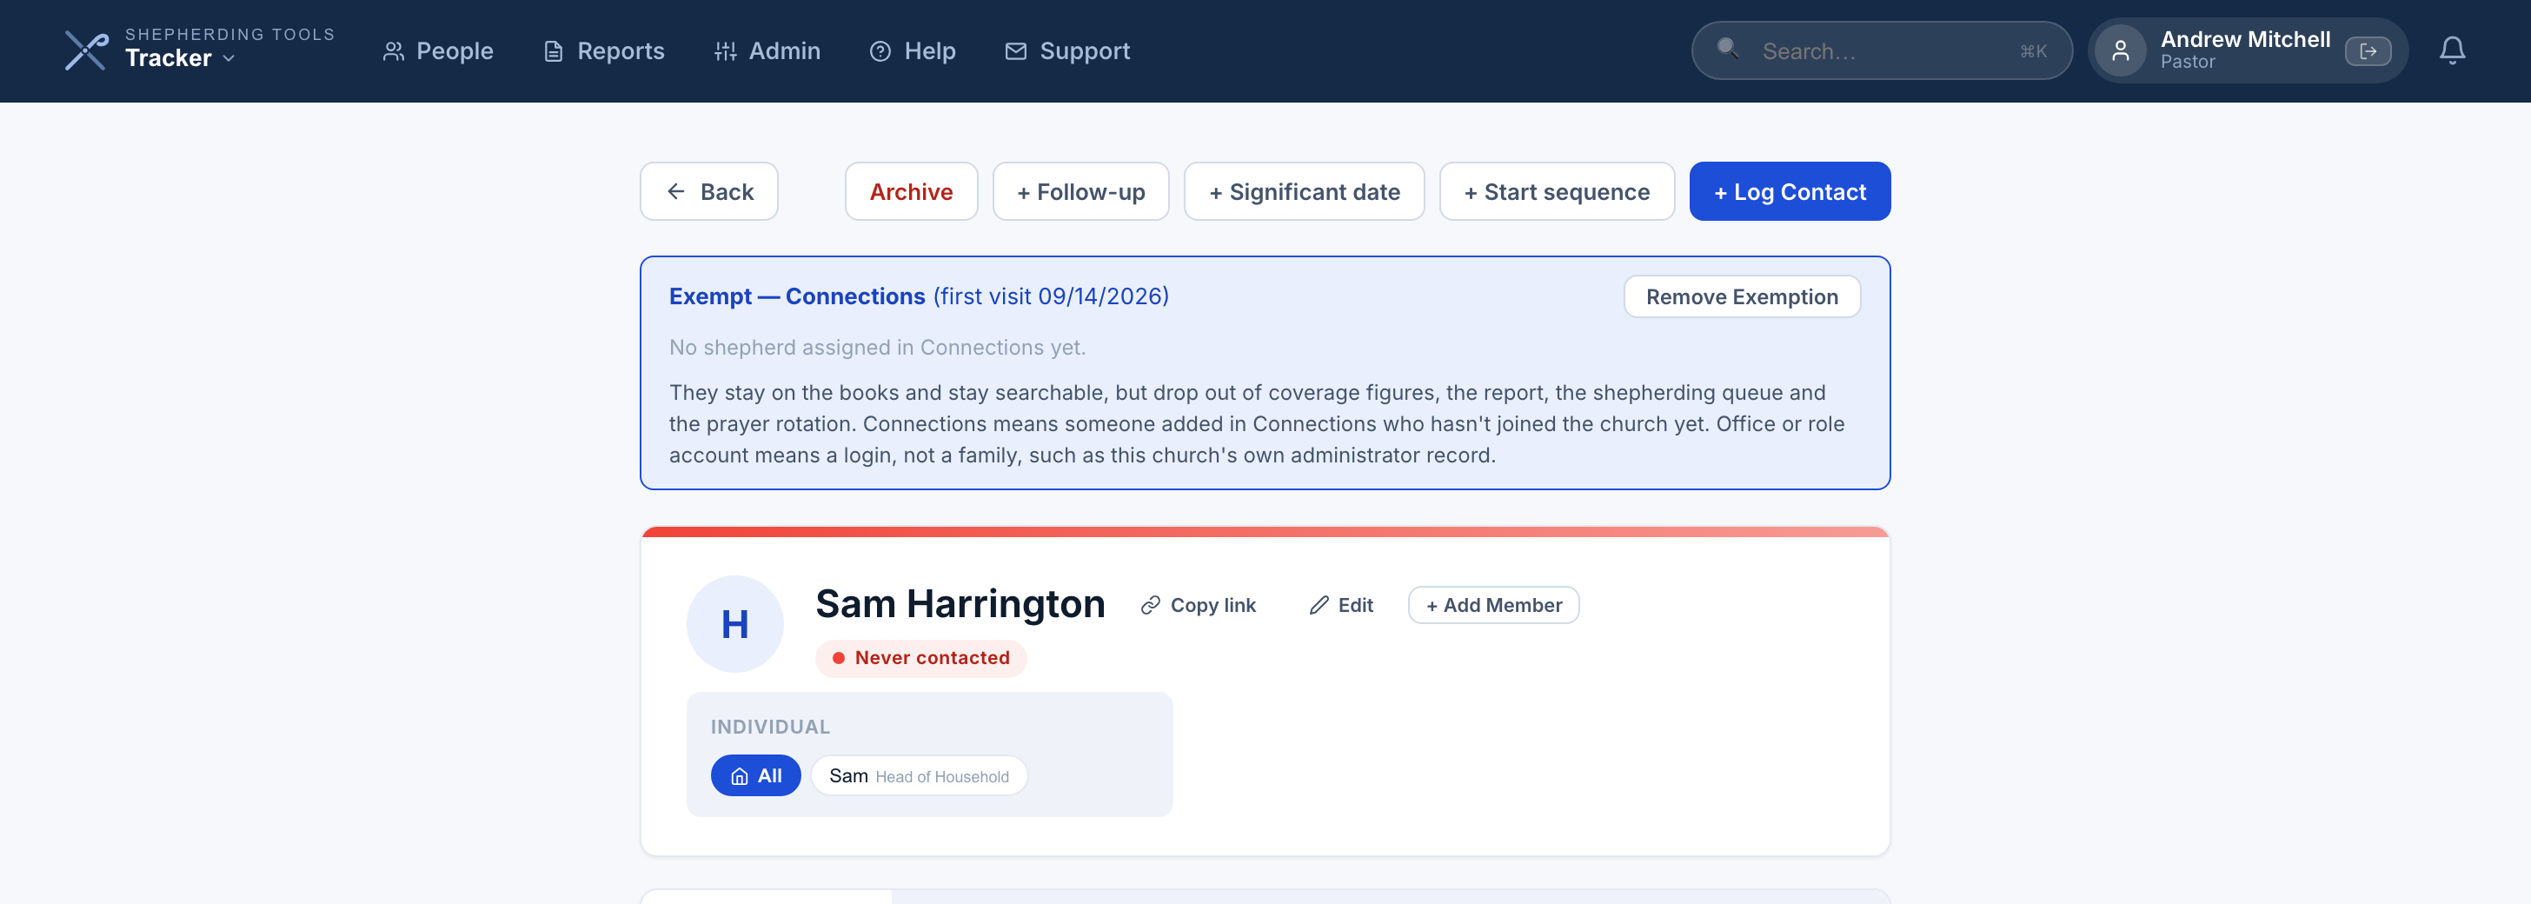Select the Sam Head of Household chip
The width and height of the screenshot is (2531, 904).
pyautogui.click(x=919, y=776)
